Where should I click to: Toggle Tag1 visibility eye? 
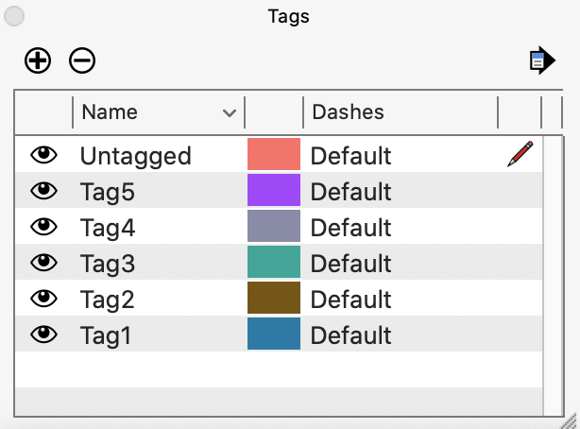click(43, 335)
